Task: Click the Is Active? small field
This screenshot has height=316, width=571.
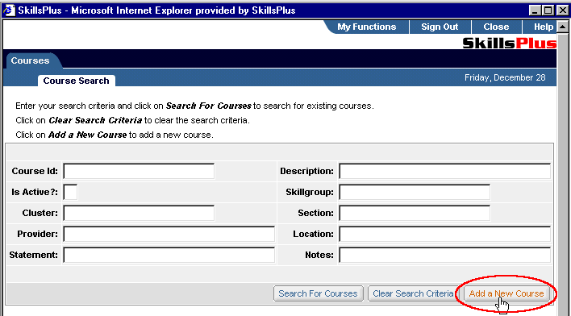Action: [70, 192]
